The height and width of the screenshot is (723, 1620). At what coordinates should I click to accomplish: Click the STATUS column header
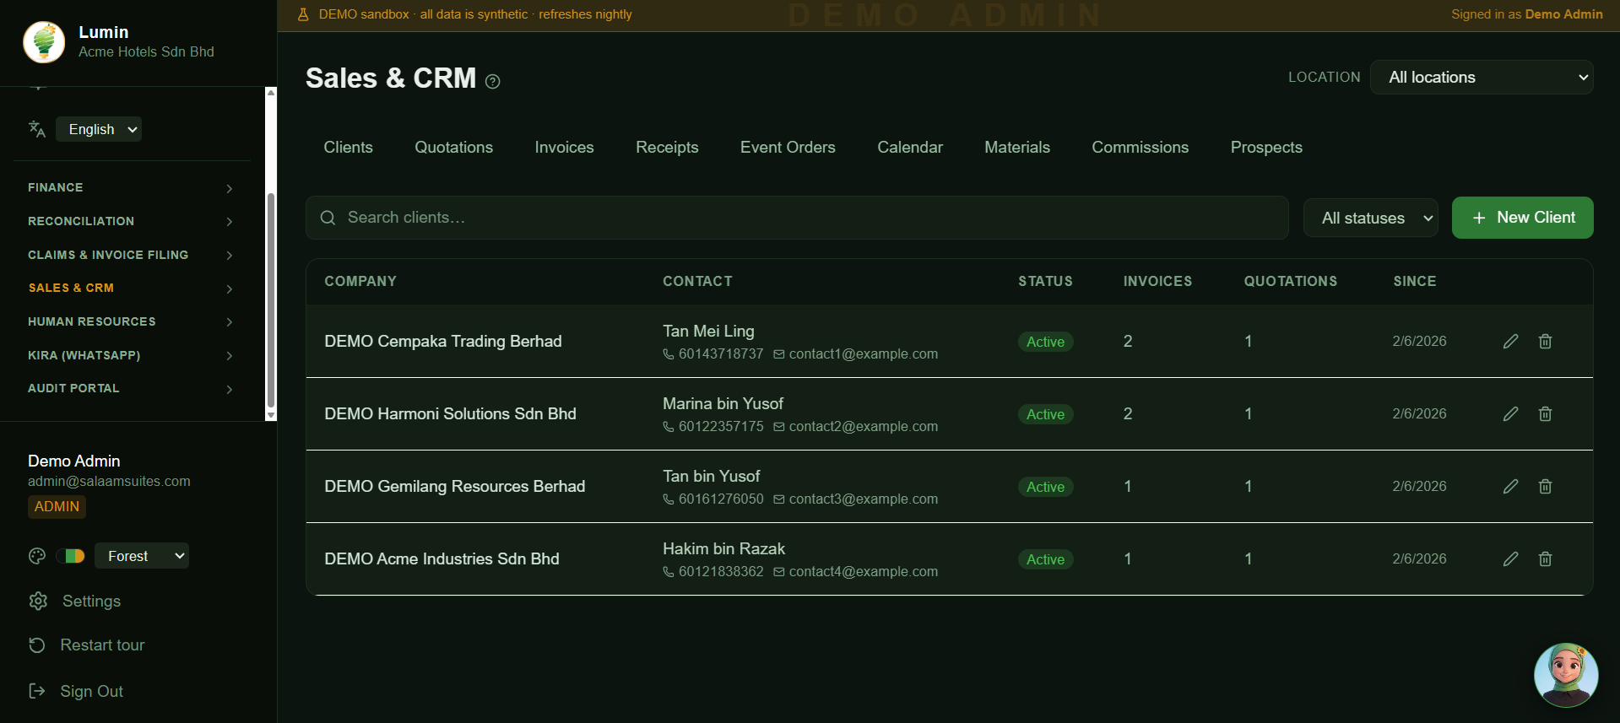pyautogui.click(x=1045, y=281)
